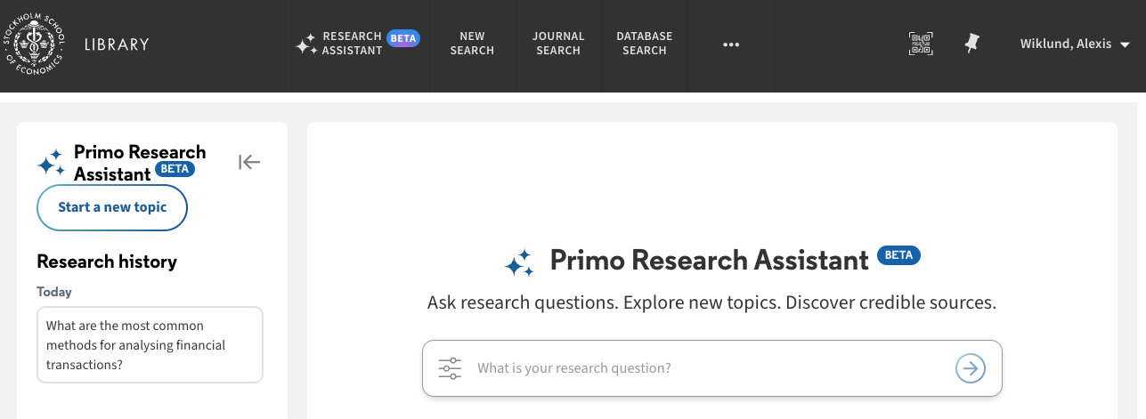The width and height of the screenshot is (1146, 419).
Task: Open search settings sliders icon
Action: (450, 368)
